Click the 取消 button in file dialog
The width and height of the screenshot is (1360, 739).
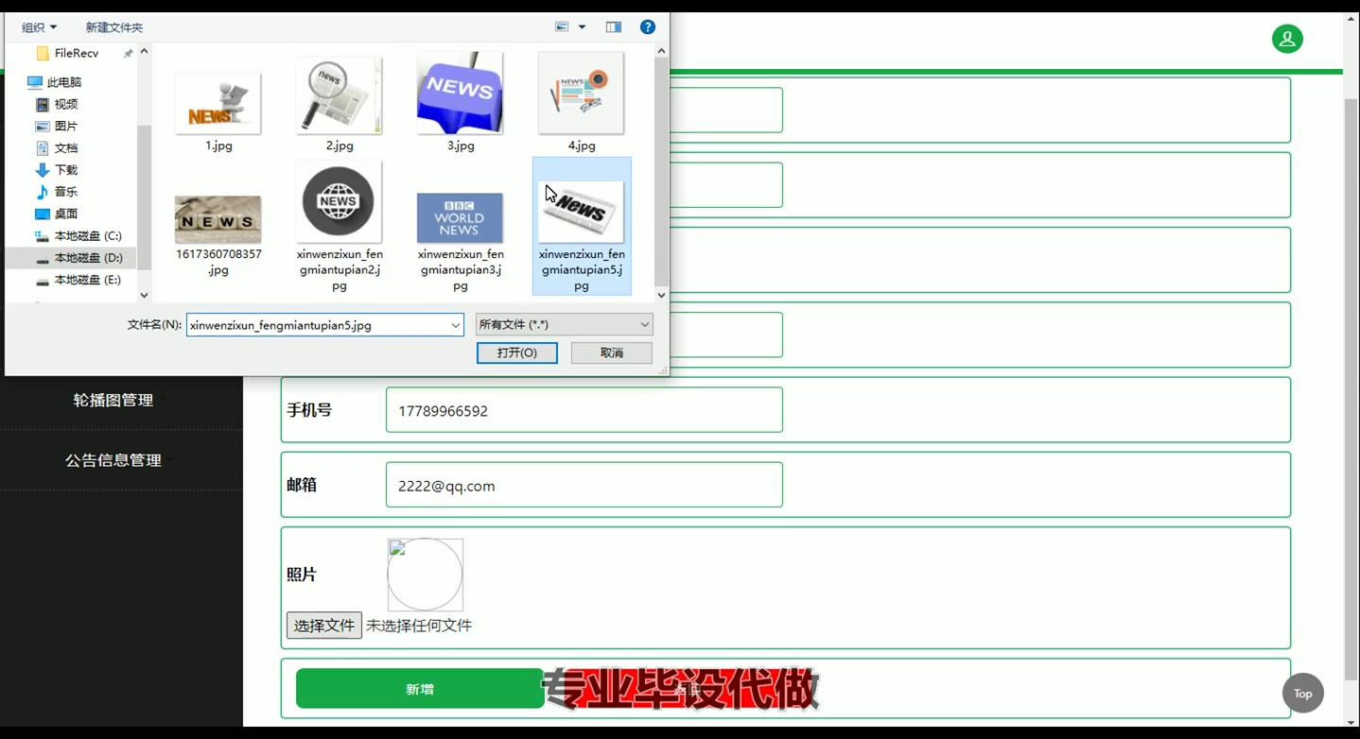coord(612,352)
